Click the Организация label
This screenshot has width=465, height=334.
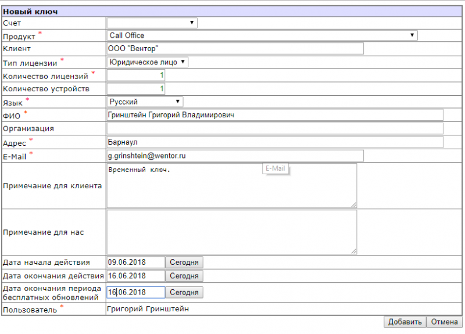[28, 128]
